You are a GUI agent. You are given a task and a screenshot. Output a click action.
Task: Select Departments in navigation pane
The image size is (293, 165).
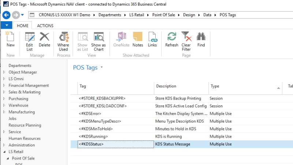tap(20, 65)
